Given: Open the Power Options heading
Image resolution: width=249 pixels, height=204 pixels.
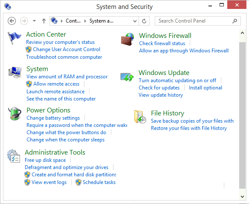Looking at the screenshot, I should click(49, 110).
